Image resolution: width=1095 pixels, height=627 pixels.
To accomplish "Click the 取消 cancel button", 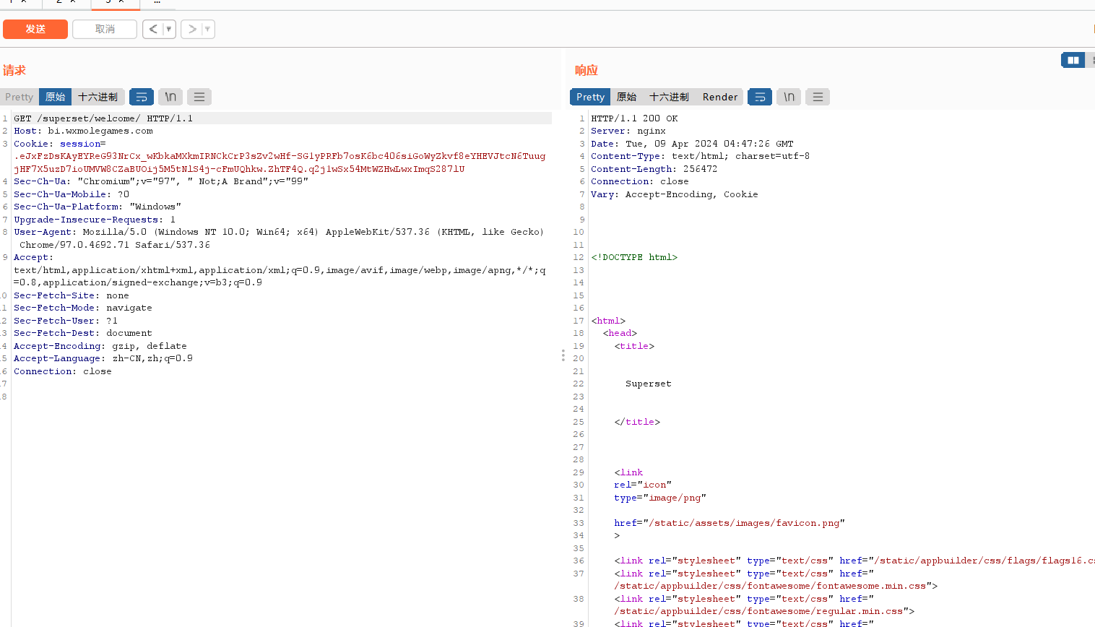I will pos(105,29).
